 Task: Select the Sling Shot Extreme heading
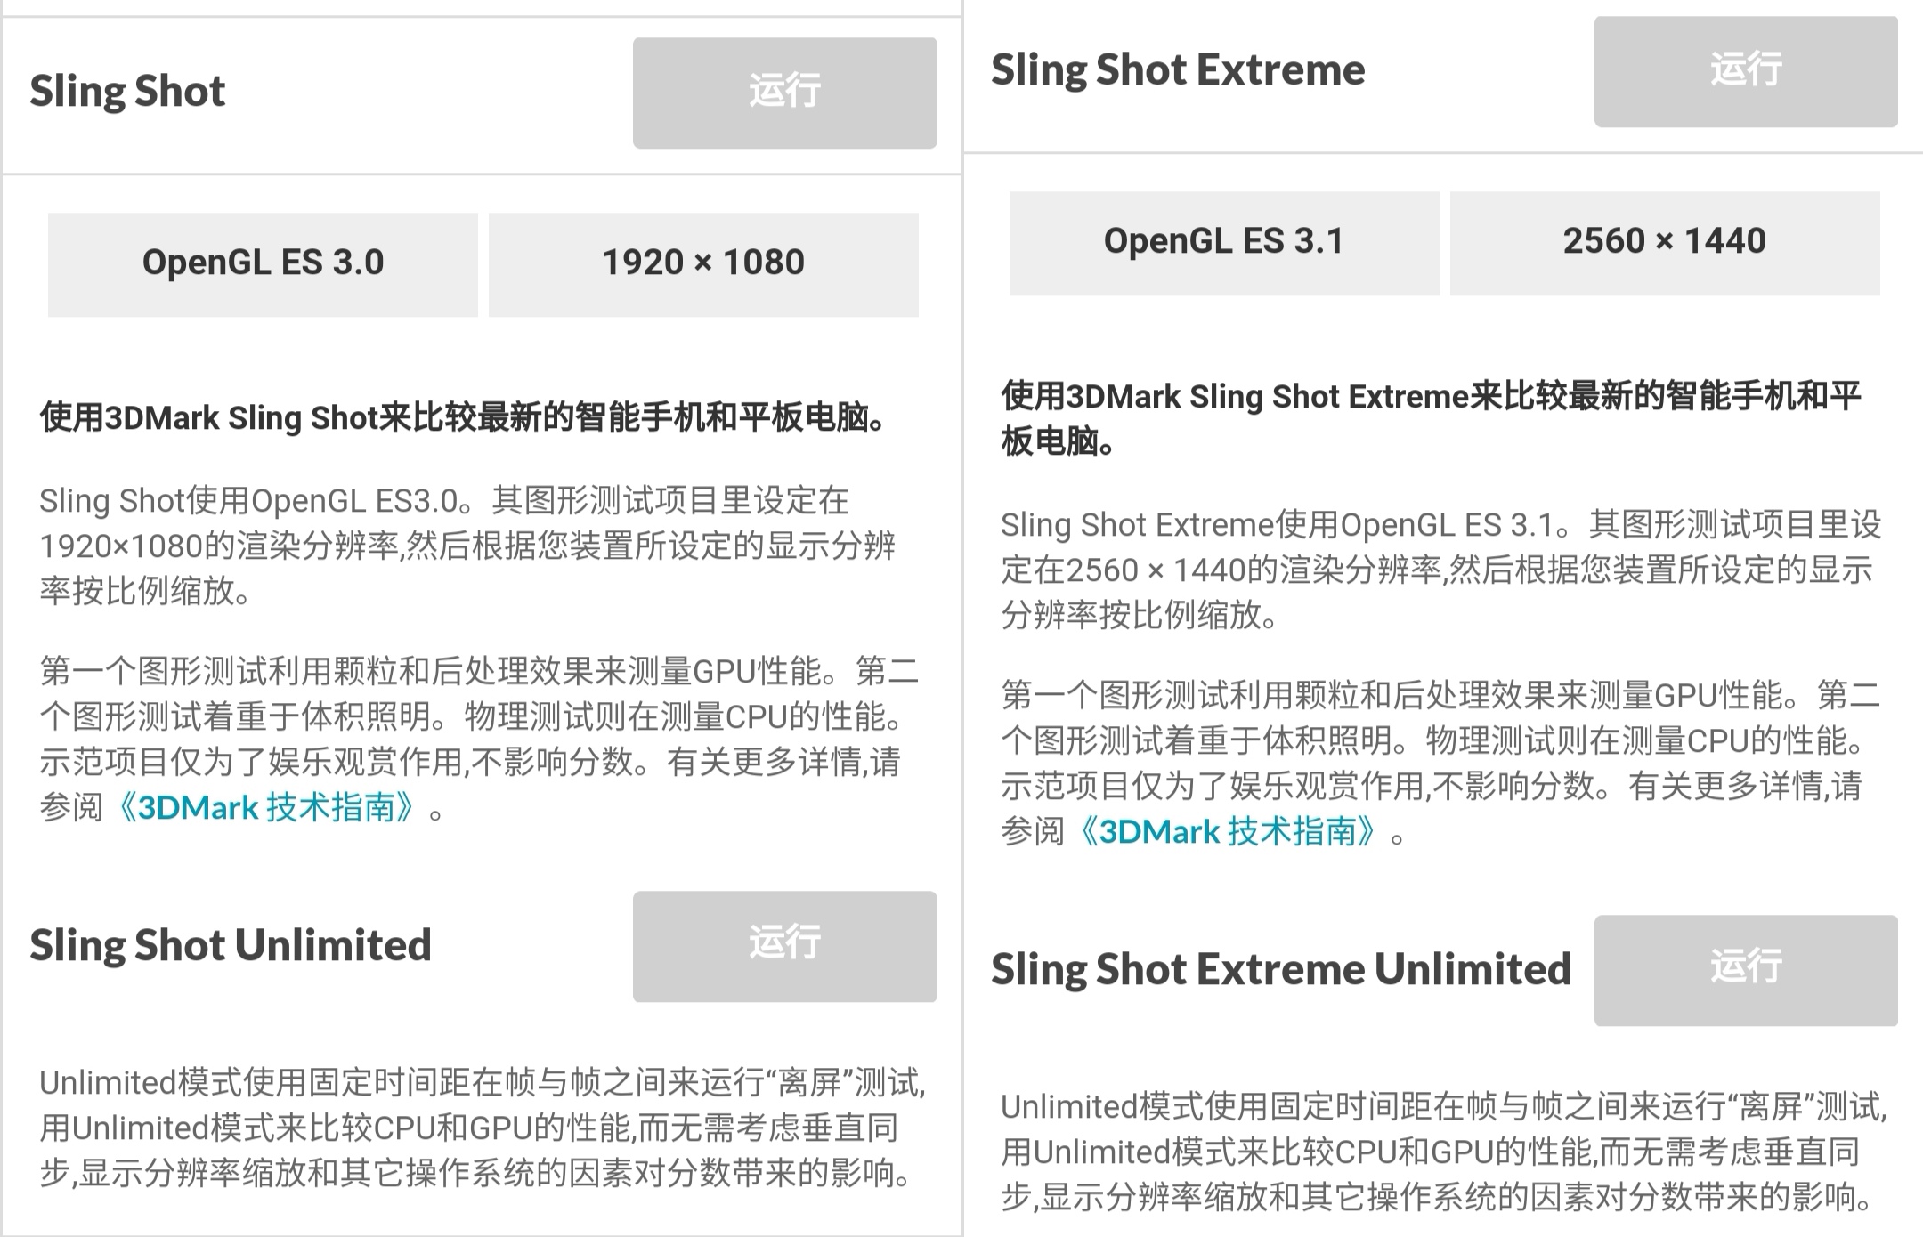(x=1176, y=69)
